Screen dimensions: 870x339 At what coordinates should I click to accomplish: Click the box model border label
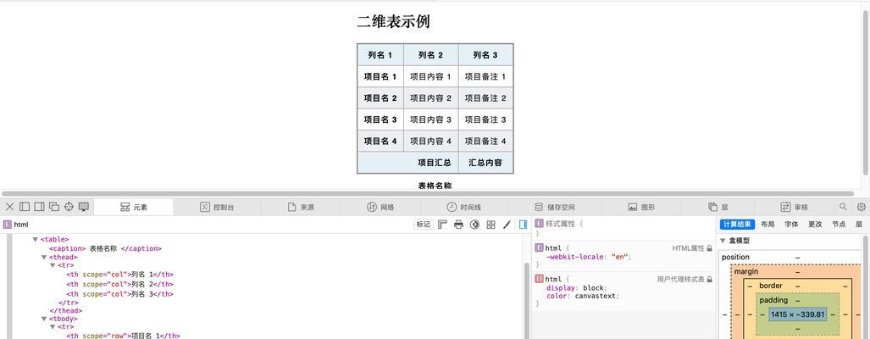[x=771, y=286]
